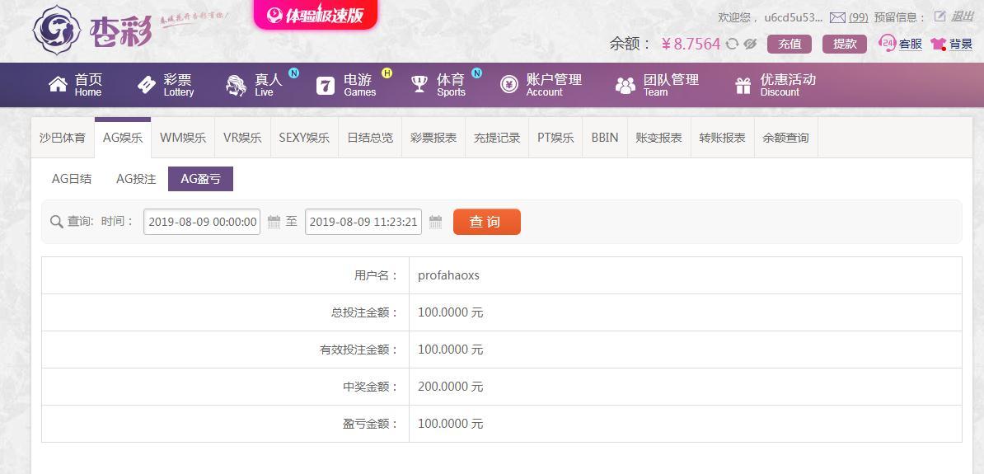The width and height of the screenshot is (984, 474).
Task: Switch to 余额查询 tab
Action: (785, 138)
